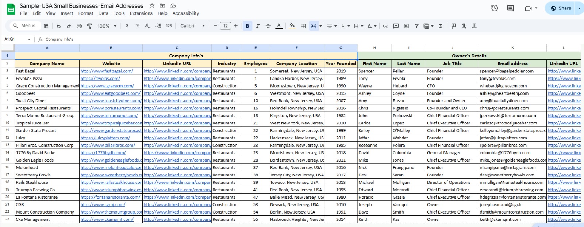Open the Calibri font dropdown
The width and height of the screenshot is (584, 227).
tap(193, 26)
